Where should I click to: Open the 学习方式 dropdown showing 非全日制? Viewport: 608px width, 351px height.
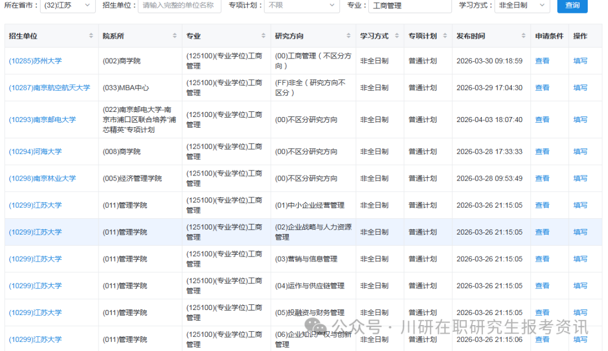[522, 7]
